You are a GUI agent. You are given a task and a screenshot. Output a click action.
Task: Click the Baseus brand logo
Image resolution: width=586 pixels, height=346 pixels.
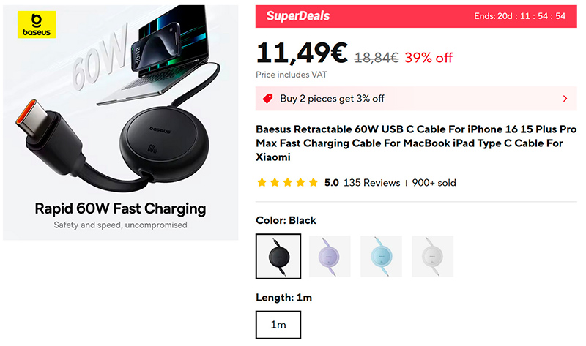click(x=36, y=24)
